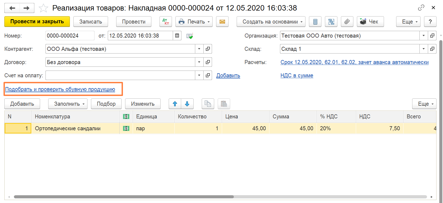Select Ортопедические сандалии cell
The image size is (443, 203).
76,128
